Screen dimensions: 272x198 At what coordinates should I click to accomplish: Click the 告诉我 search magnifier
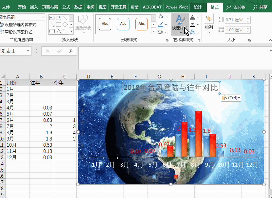coord(228,7)
